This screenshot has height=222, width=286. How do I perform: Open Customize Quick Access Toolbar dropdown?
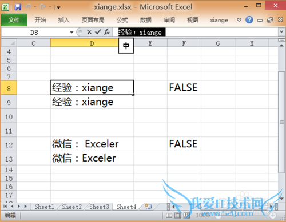(58, 7)
